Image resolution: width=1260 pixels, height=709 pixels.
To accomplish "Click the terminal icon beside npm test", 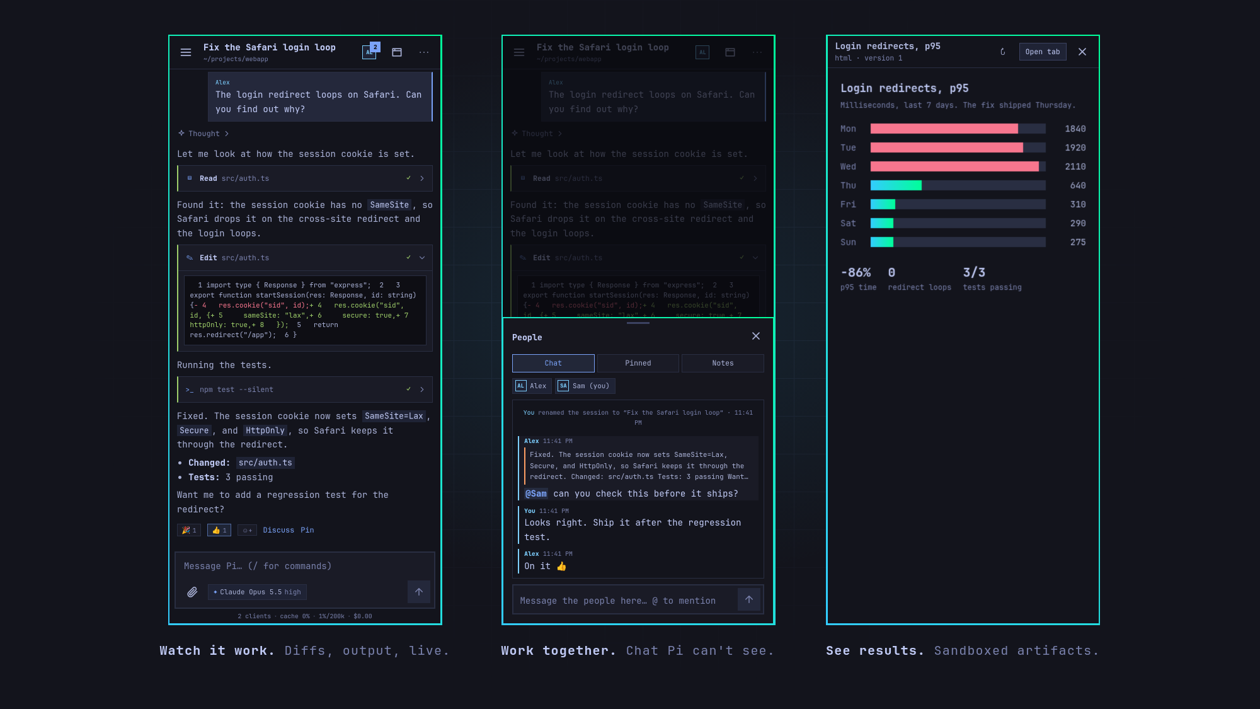I will tap(190, 389).
